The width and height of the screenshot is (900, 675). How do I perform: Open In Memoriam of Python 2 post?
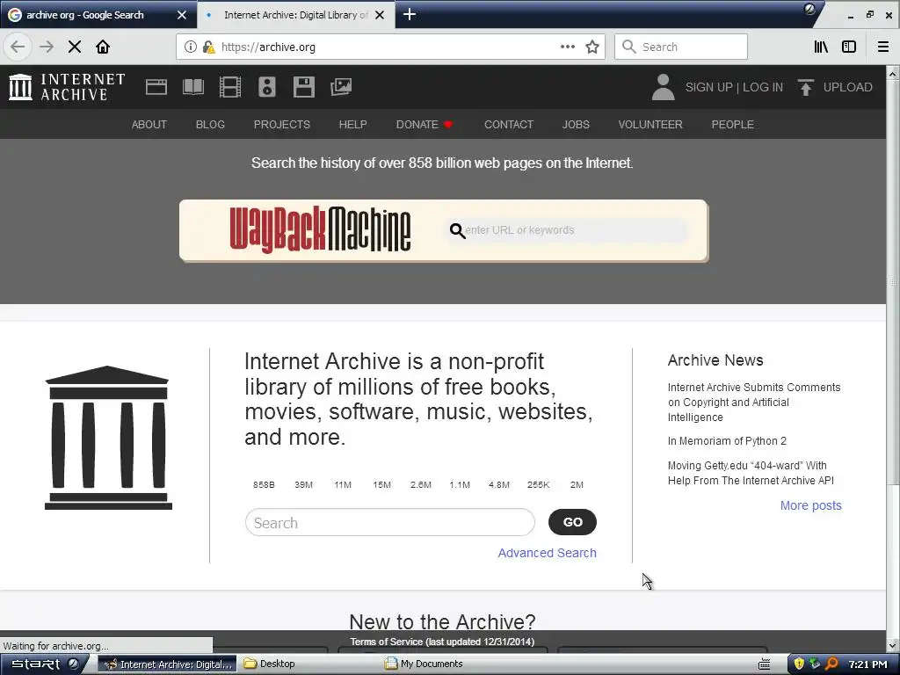727,441
